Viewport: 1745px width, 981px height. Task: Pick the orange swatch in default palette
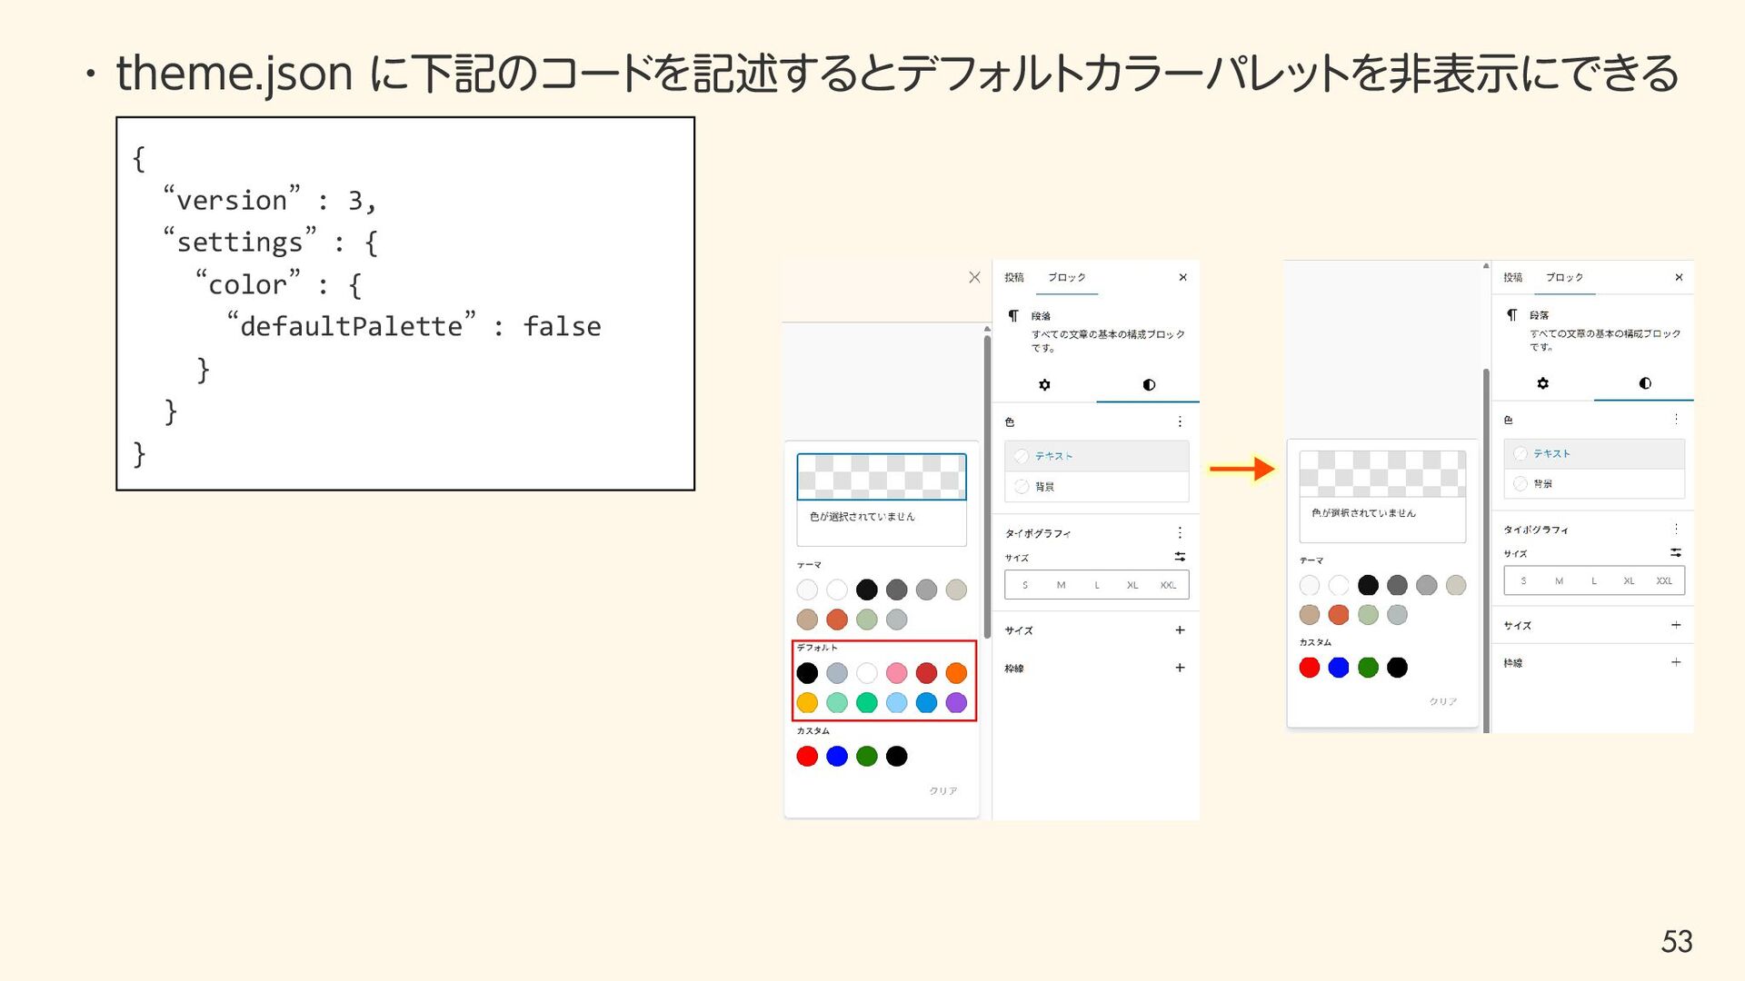956,673
